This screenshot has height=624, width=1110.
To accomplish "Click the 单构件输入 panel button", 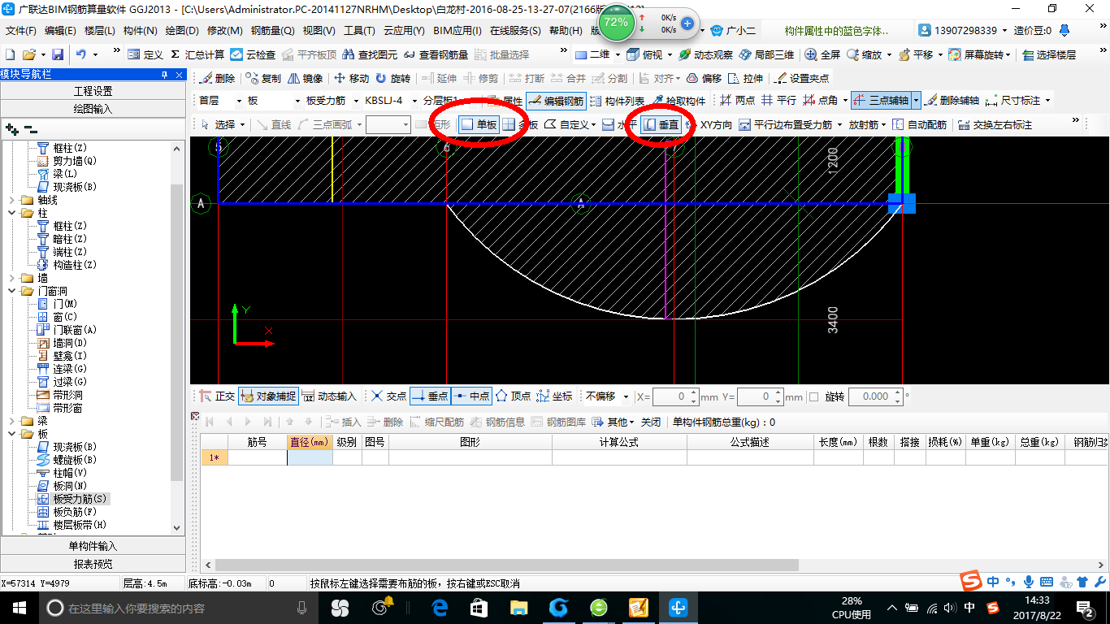I will [x=93, y=546].
